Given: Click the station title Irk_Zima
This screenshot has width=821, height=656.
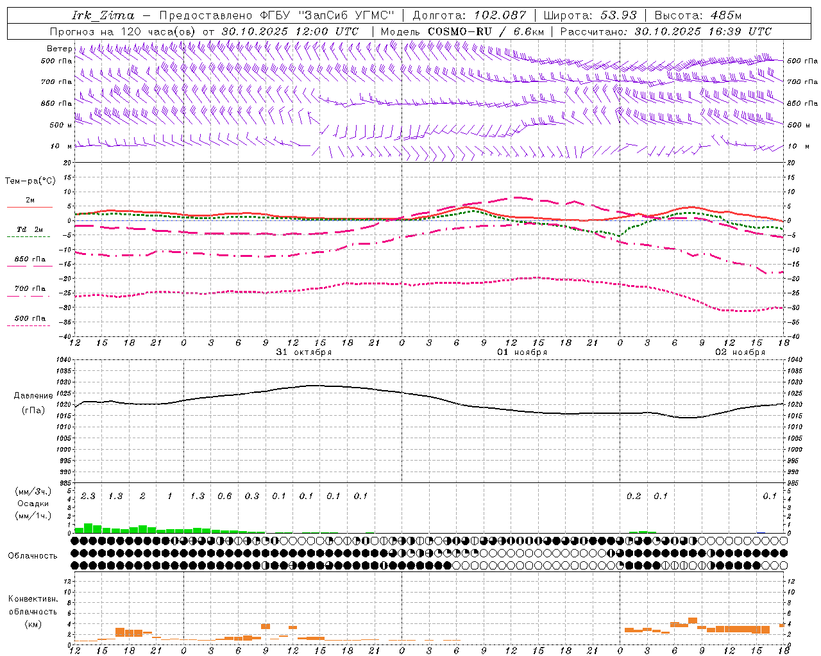Looking at the screenshot, I should coord(103,15).
